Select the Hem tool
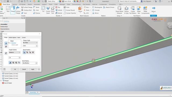 click(x=24, y=13)
